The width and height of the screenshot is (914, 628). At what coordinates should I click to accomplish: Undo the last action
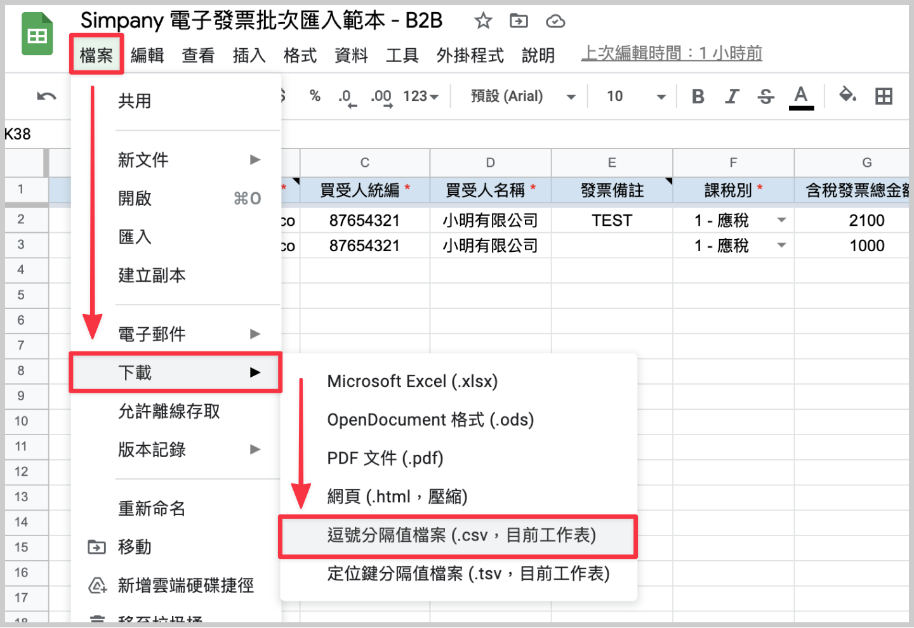coord(46,96)
